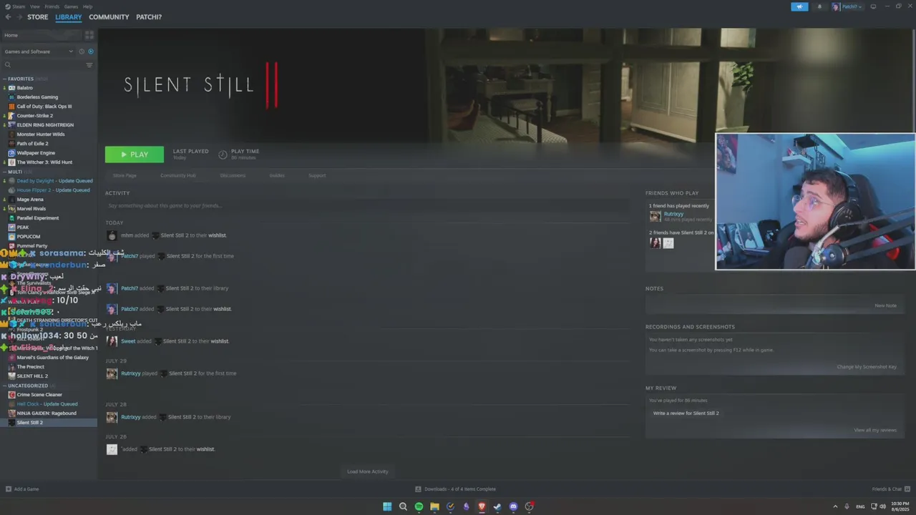Open Library Home

click(42, 35)
